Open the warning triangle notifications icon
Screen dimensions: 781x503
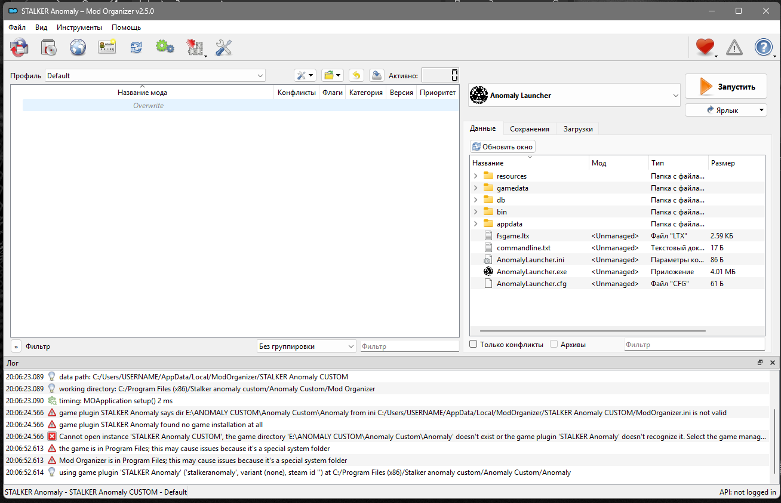click(734, 47)
